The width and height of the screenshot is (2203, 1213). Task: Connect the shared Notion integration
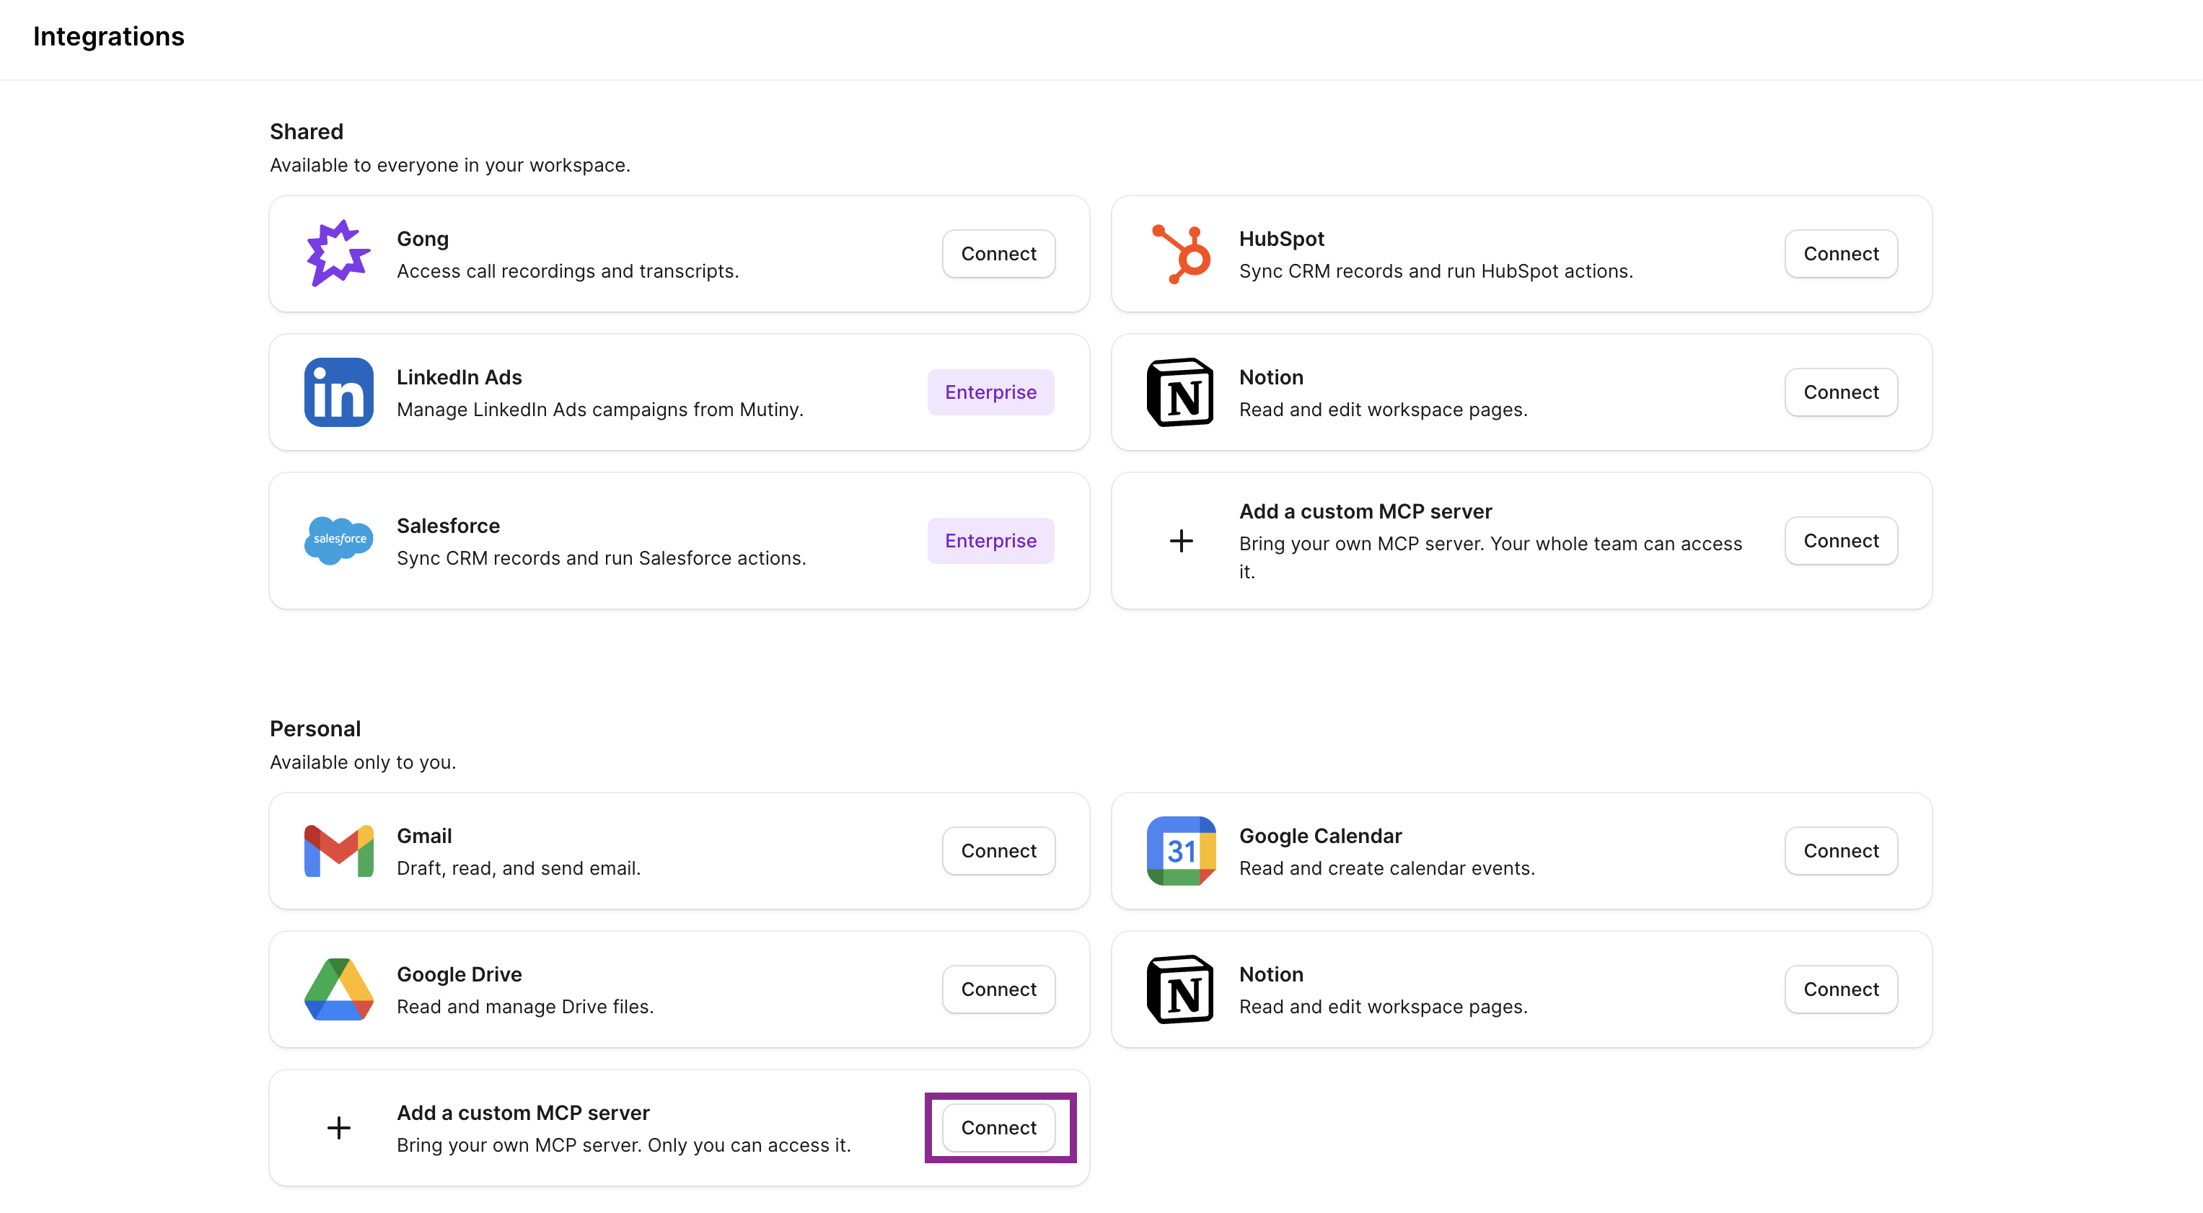[x=1840, y=392]
